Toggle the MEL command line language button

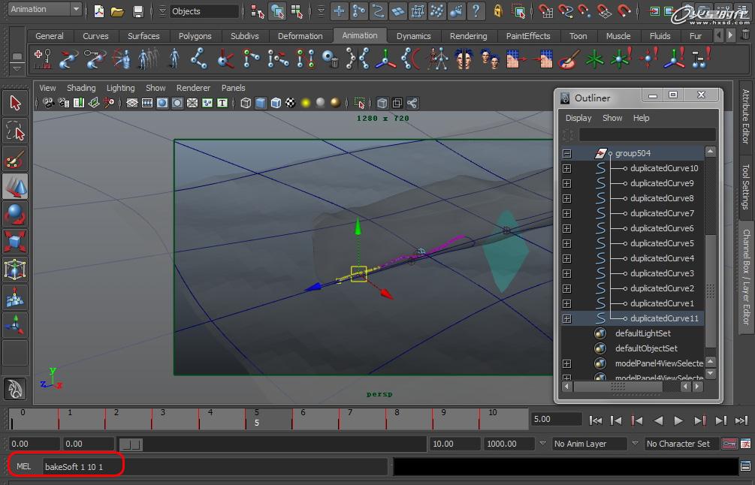click(x=24, y=466)
